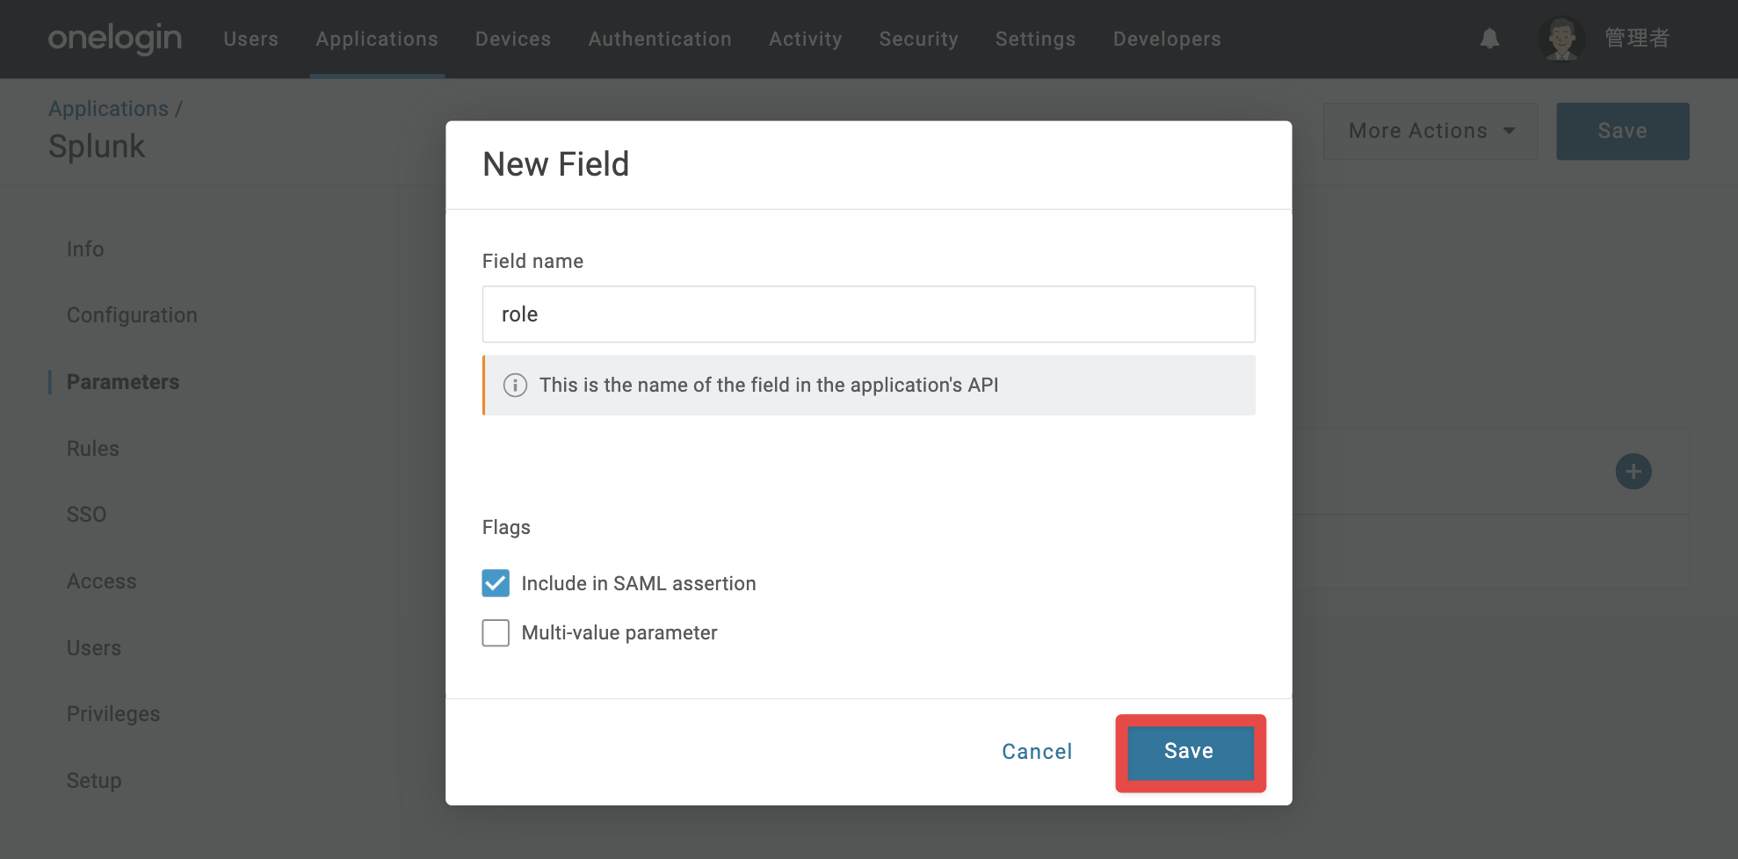Go to the Applications breadcrumb link

(108, 109)
